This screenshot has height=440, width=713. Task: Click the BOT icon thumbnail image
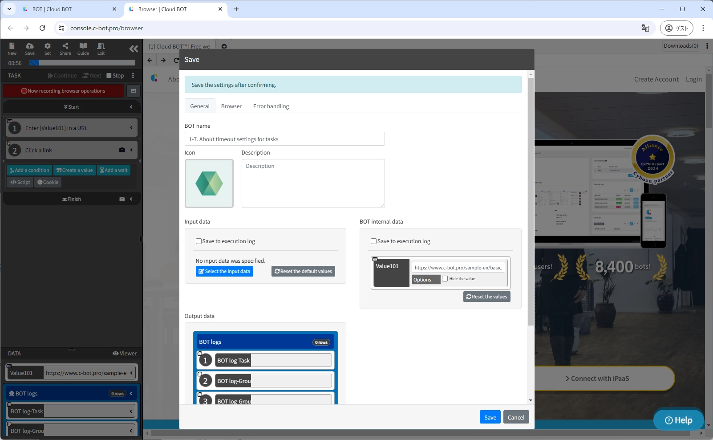(209, 183)
